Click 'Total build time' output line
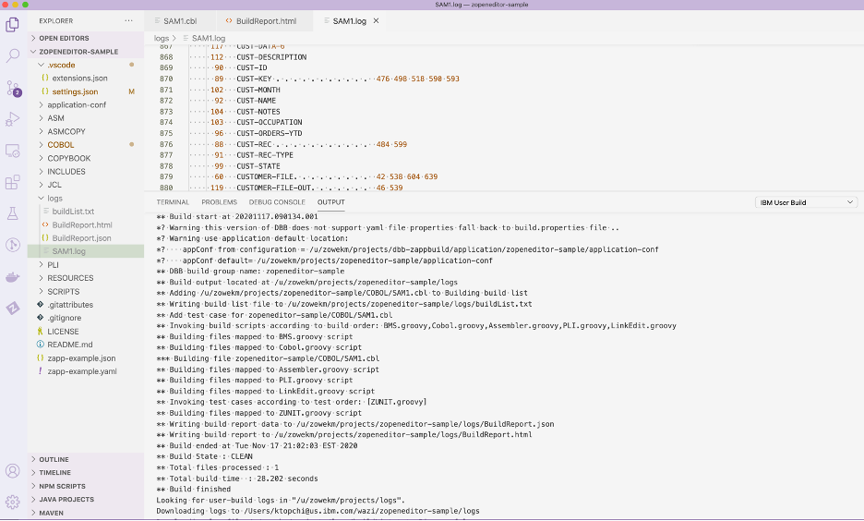 click(x=237, y=479)
